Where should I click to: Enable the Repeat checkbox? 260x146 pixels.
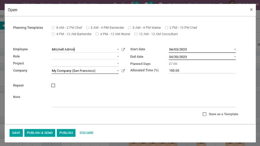click(53, 86)
